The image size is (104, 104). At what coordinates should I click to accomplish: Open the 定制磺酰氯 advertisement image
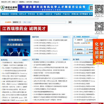15,46
